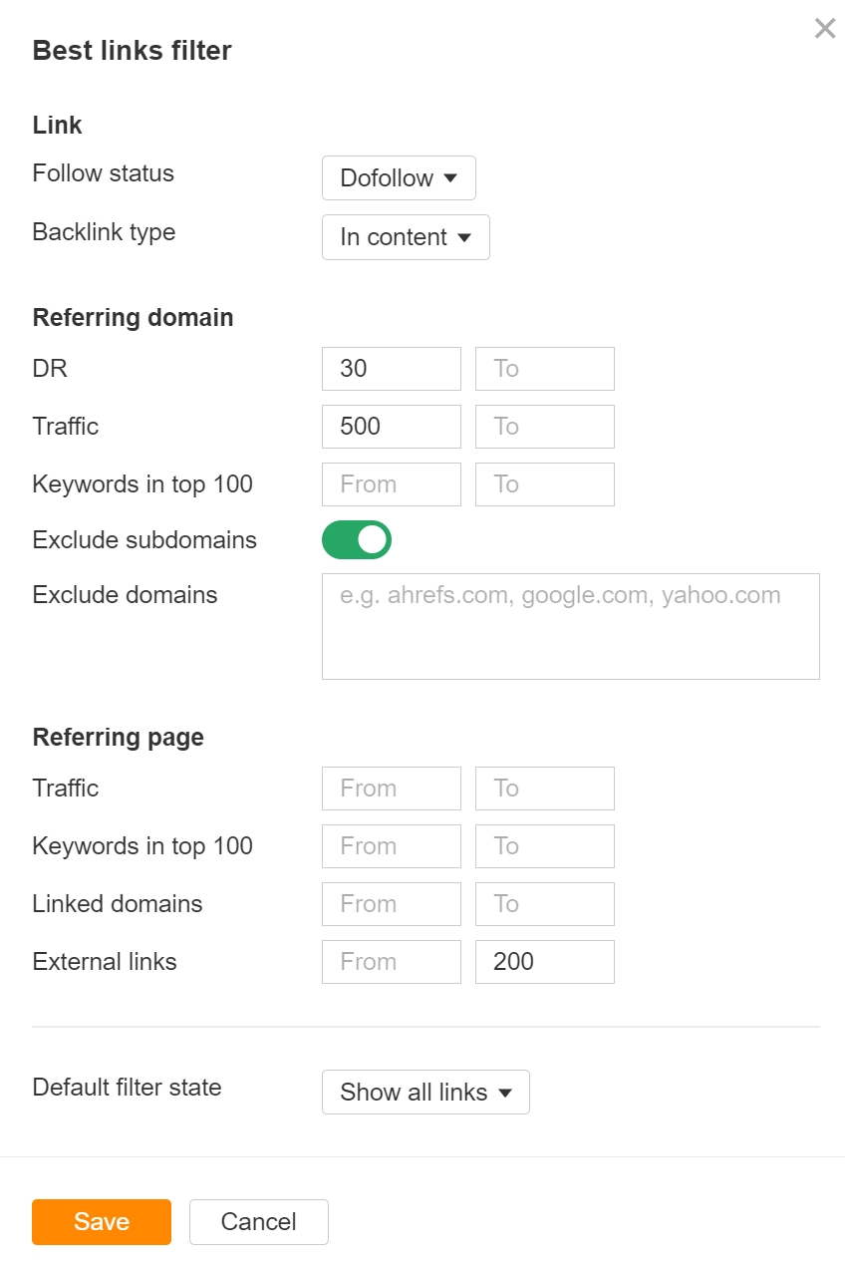Select the Referring domain Traffic To field
This screenshot has width=845, height=1267.
pos(545,427)
